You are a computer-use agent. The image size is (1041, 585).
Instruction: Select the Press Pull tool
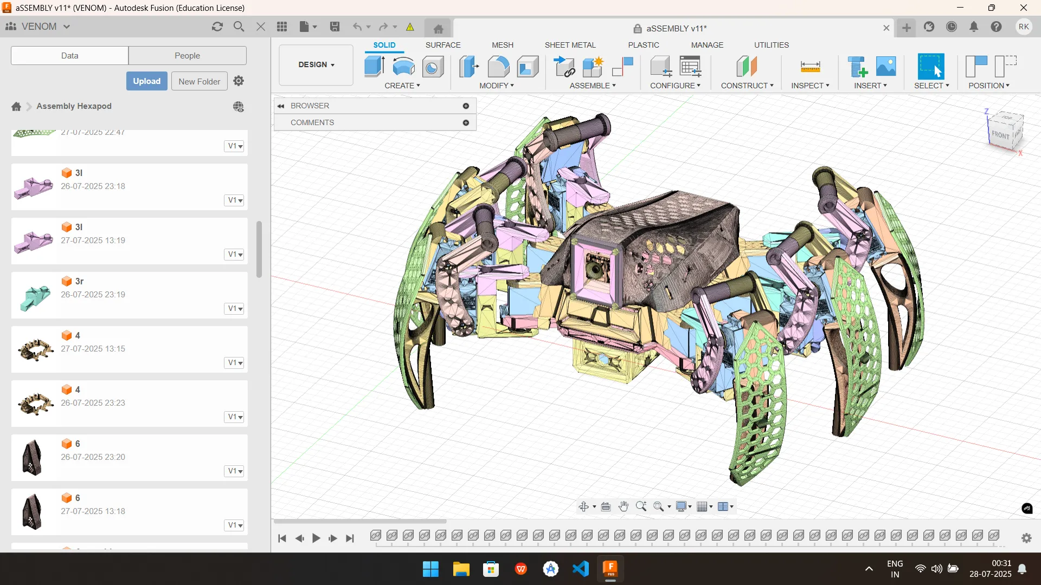tap(469, 67)
